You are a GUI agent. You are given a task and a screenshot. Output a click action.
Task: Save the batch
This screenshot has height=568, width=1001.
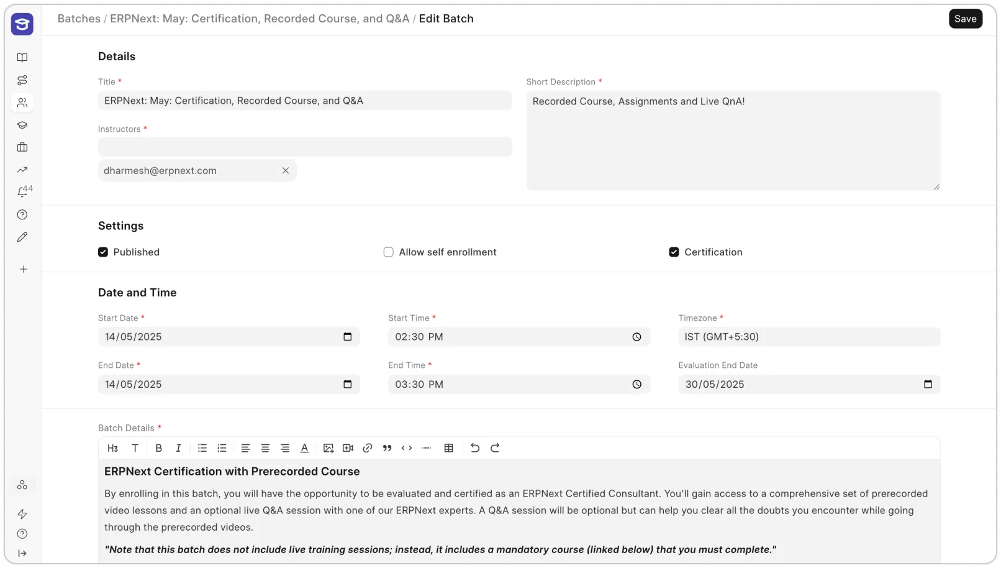point(966,19)
